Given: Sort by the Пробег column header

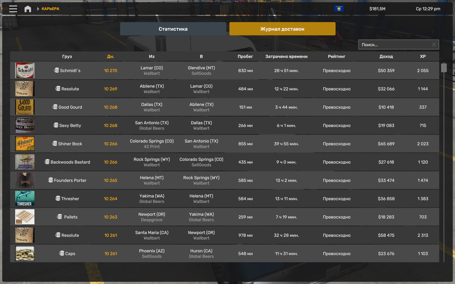Looking at the screenshot, I should click(246, 56).
